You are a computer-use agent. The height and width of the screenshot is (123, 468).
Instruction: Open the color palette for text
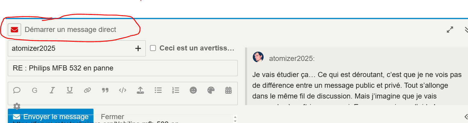pos(211,90)
